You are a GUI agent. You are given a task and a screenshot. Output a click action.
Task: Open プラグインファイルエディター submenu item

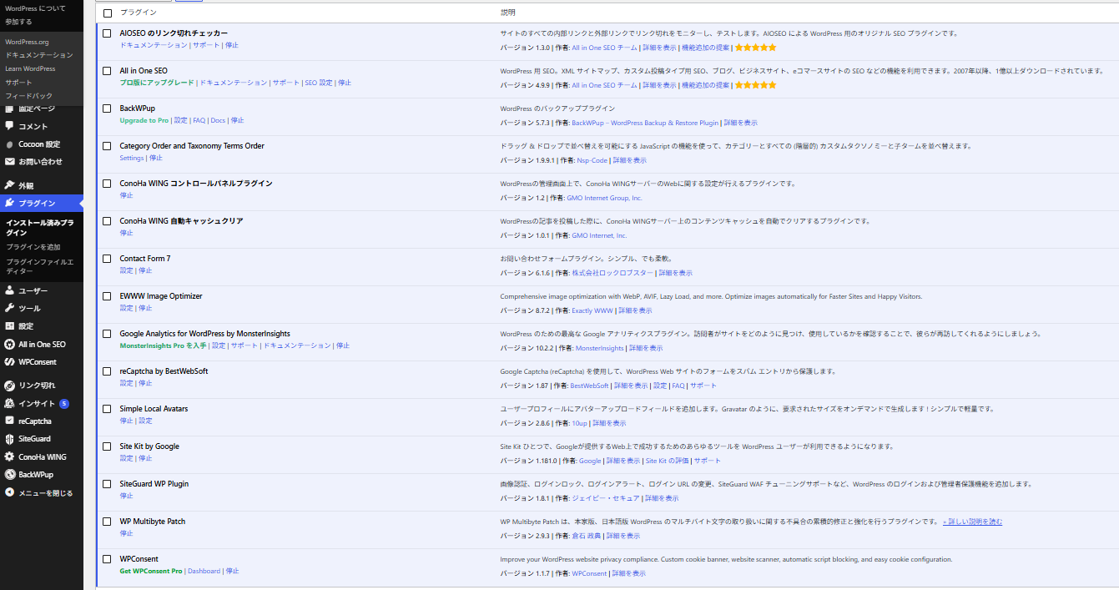pos(40,266)
